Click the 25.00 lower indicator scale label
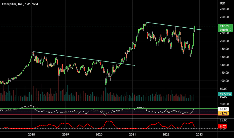234x138 pixels. pos(223,120)
